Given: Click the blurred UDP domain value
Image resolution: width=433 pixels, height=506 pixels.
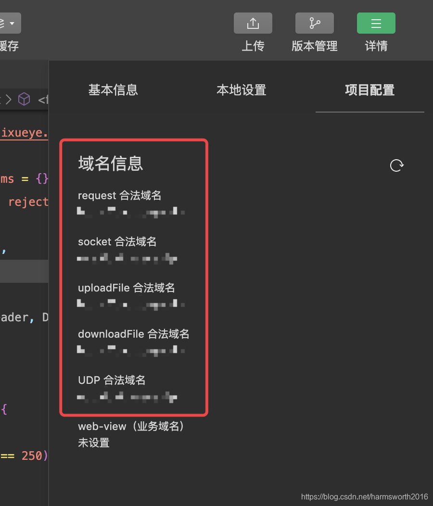Looking at the screenshot, I should 127,397.
